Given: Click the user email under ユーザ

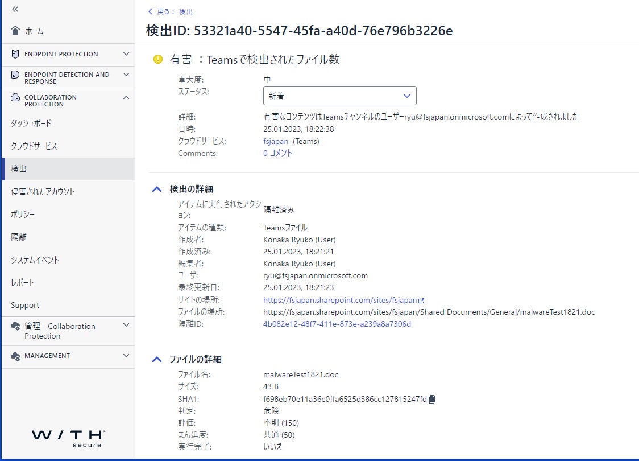Looking at the screenshot, I should [x=316, y=276].
